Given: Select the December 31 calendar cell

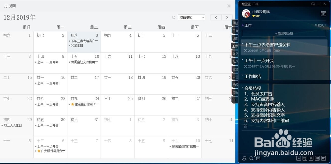Looking at the screenshot, I should [x=84, y=126].
